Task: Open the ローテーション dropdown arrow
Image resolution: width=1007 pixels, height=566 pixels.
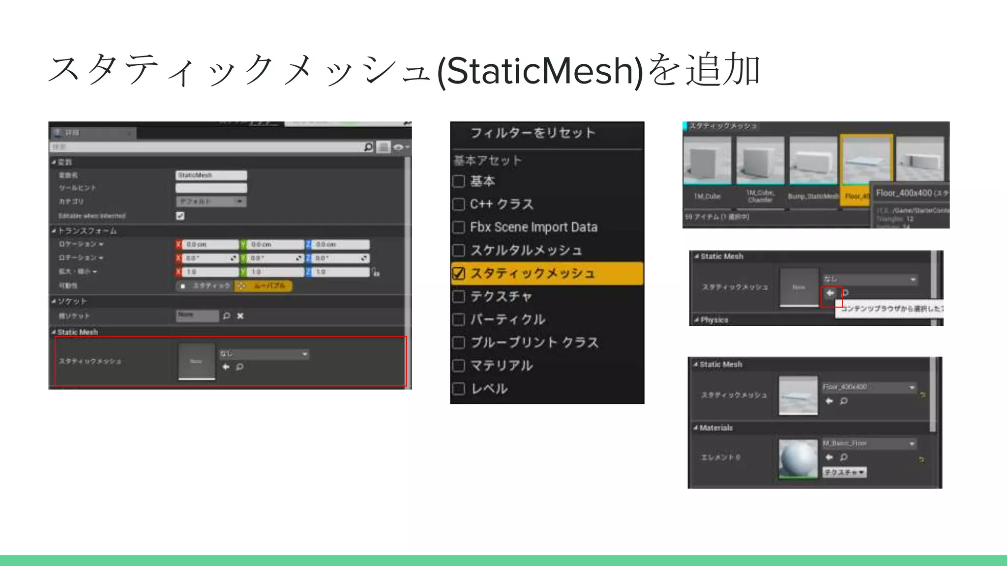Action: click(101, 258)
